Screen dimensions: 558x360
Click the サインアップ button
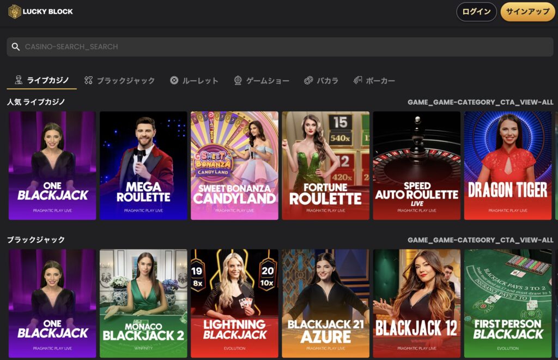(527, 12)
